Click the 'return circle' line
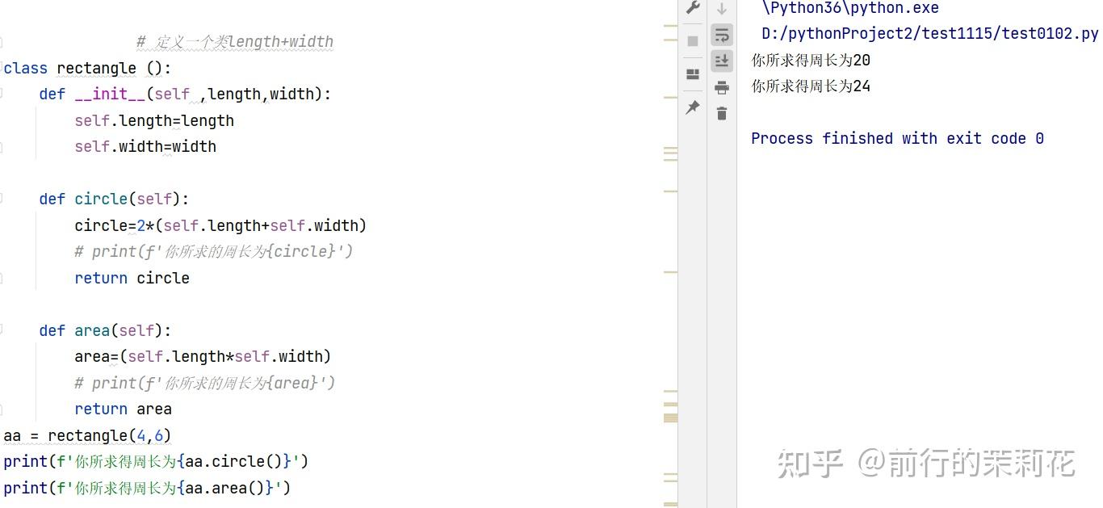 point(132,278)
